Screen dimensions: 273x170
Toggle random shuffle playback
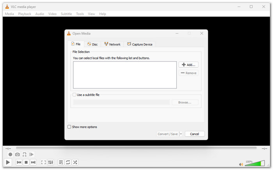point(75,162)
